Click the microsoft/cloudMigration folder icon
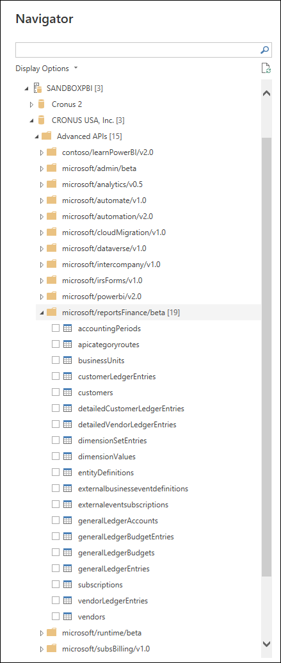281x663 pixels. point(52,233)
